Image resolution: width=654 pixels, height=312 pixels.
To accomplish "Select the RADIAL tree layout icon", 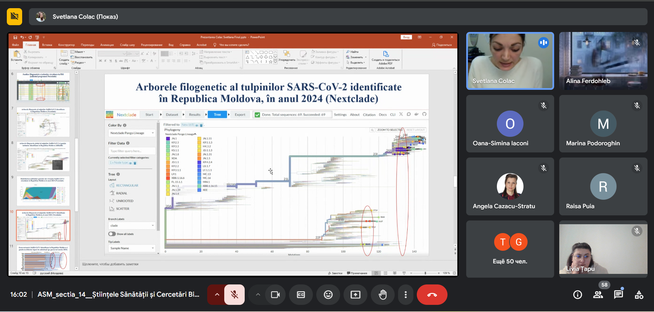I will 112,193.
